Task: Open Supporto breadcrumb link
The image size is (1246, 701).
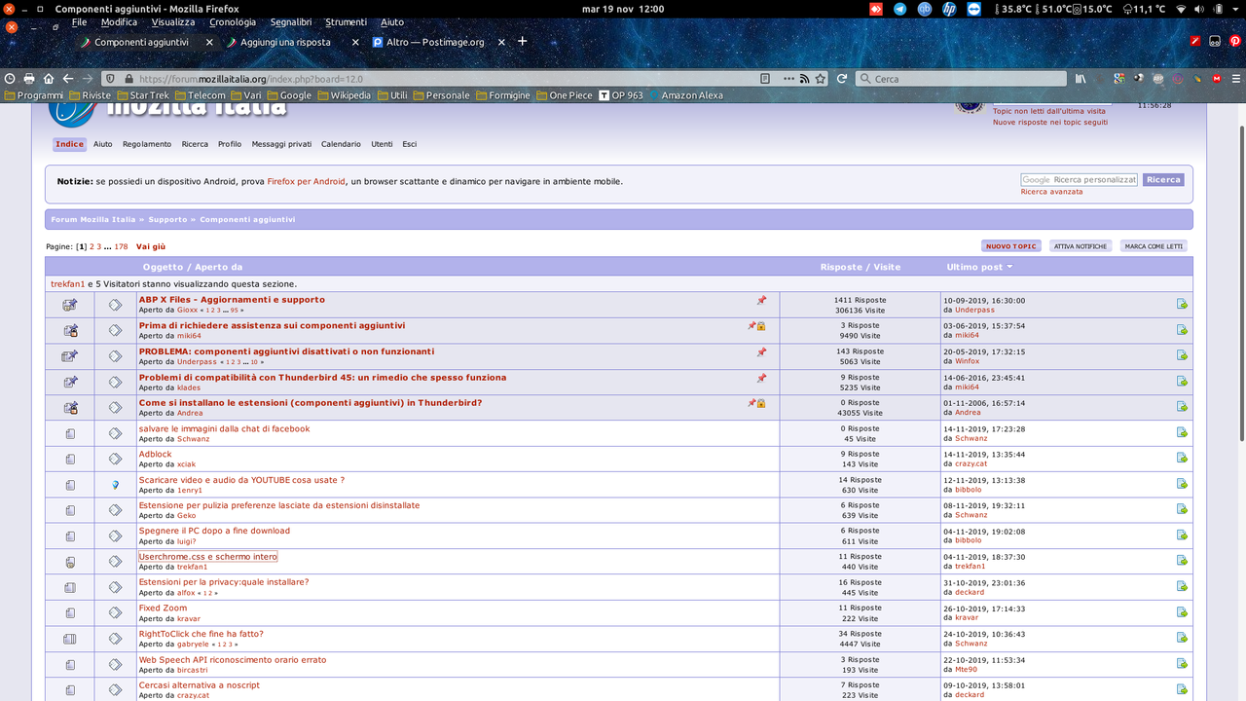Action: pos(167,220)
